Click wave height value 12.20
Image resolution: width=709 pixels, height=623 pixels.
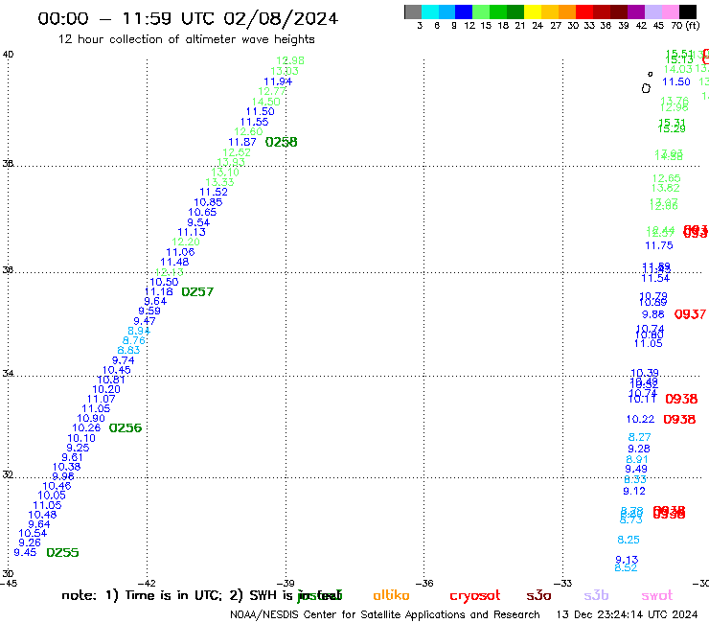tap(186, 242)
